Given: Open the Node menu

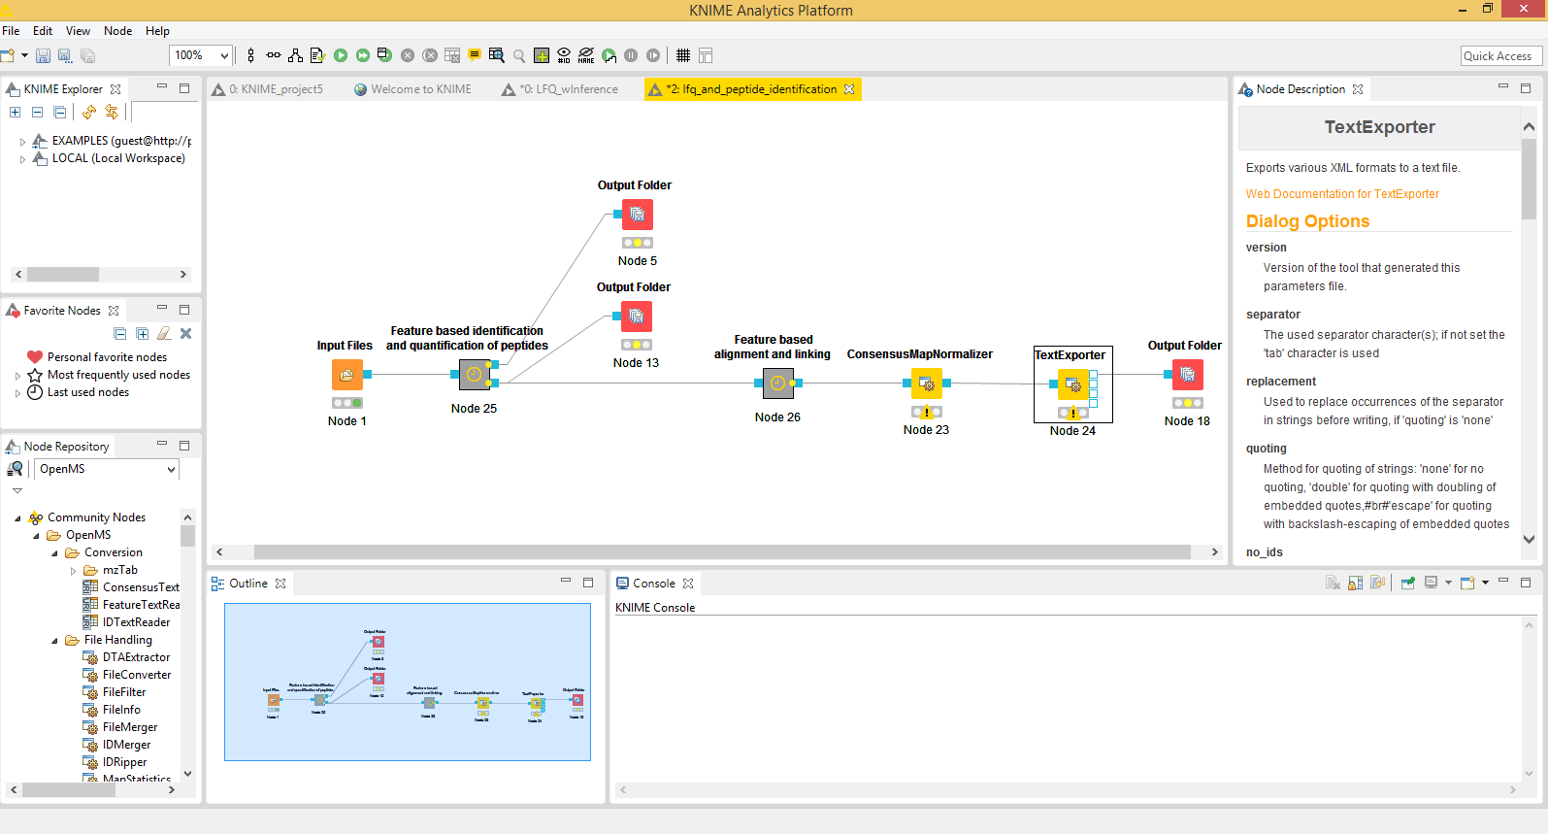Looking at the screenshot, I should point(117,31).
